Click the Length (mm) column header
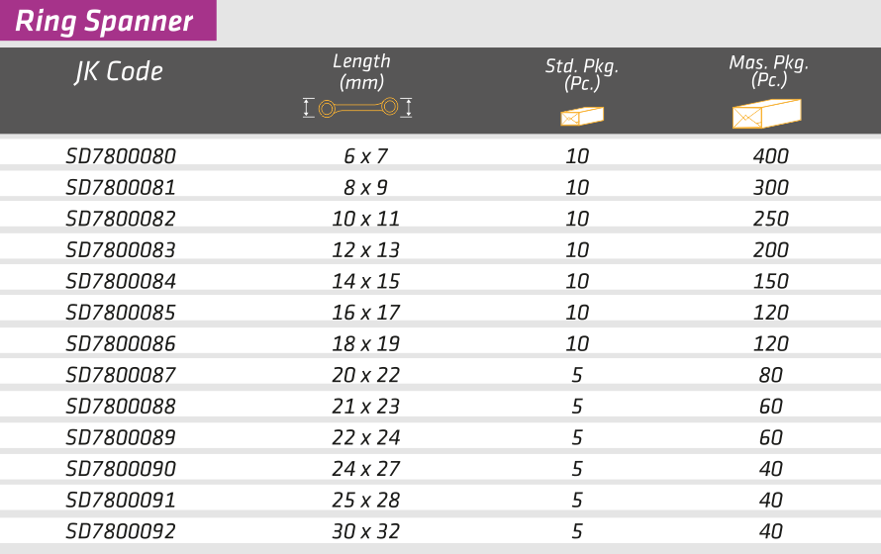Image resolution: width=881 pixels, height=554 pixels. (x=361, y=72)
